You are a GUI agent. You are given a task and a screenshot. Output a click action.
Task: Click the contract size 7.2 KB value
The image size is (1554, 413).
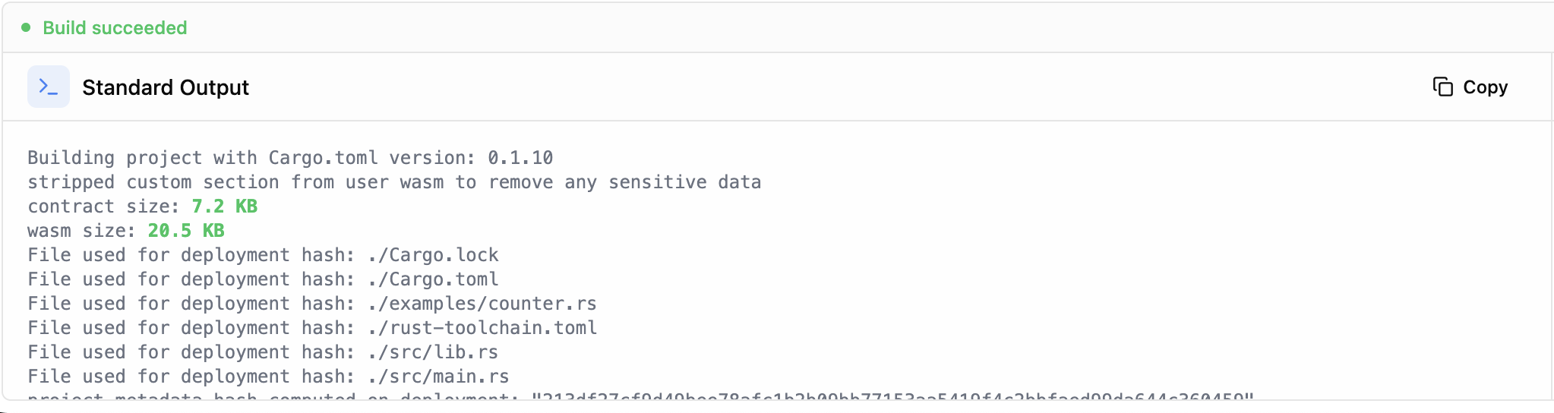coord(225,206)
